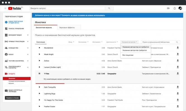Click the community people icon in the sidebar
Image resolution: width=186 pixels, height=111 pixels.
pos(6,48)
